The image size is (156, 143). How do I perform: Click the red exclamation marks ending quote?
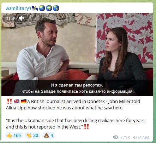86,127
